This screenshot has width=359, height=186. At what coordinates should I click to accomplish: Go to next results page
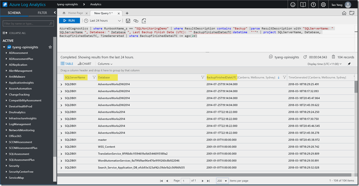[203, 181]
